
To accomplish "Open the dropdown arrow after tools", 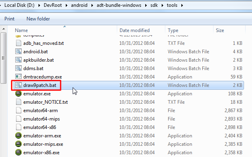I will pos(182,5).
